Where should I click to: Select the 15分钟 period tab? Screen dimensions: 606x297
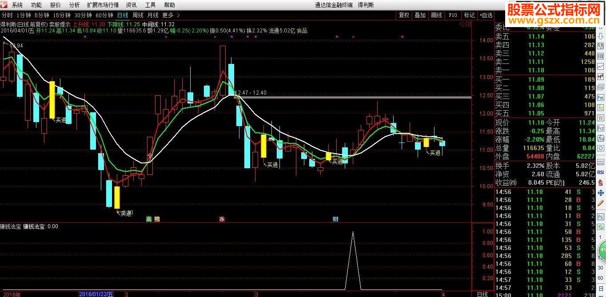(62, 15)
